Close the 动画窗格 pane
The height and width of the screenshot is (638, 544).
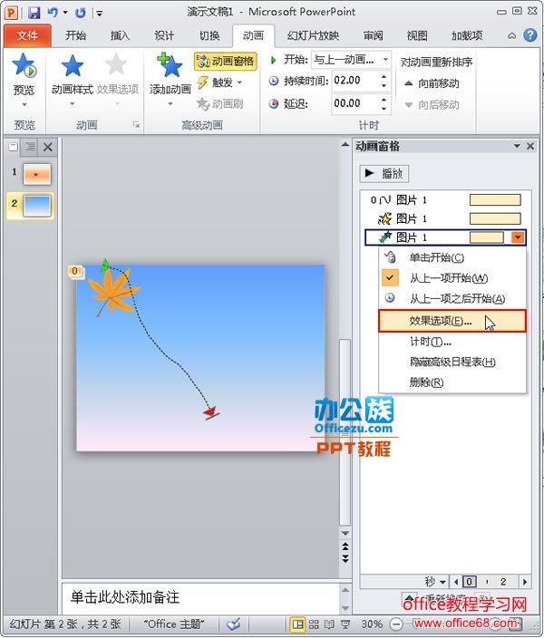tap(530, 146)
